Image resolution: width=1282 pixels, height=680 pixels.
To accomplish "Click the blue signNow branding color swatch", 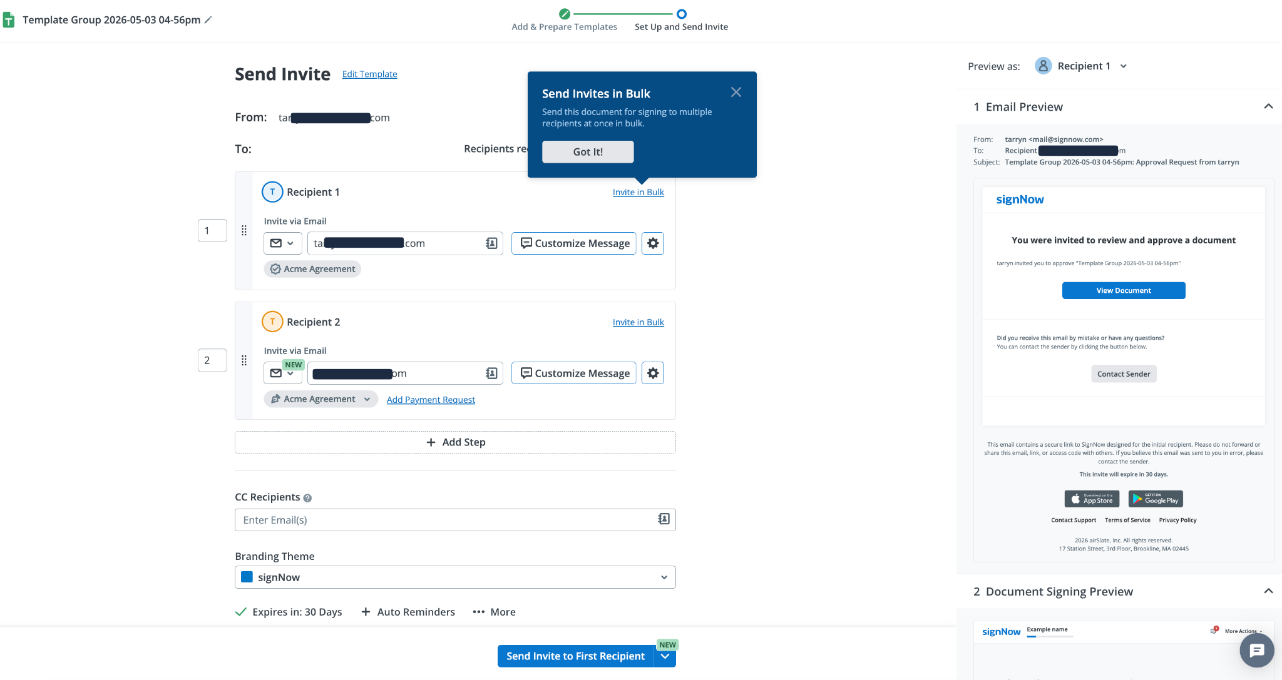I will (247, 577).
